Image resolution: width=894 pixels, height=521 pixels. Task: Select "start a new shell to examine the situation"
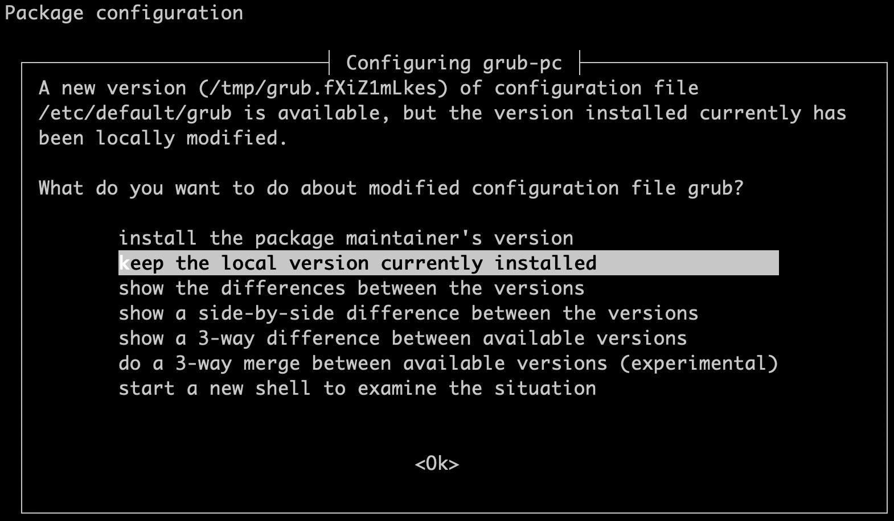357,388
